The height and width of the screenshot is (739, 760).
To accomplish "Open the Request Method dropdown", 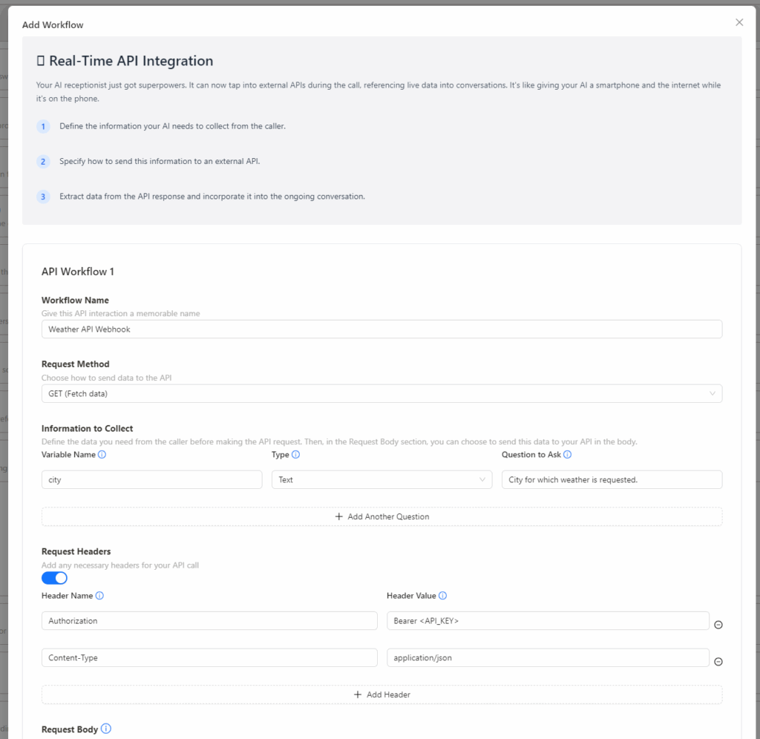I will point(382,393).
